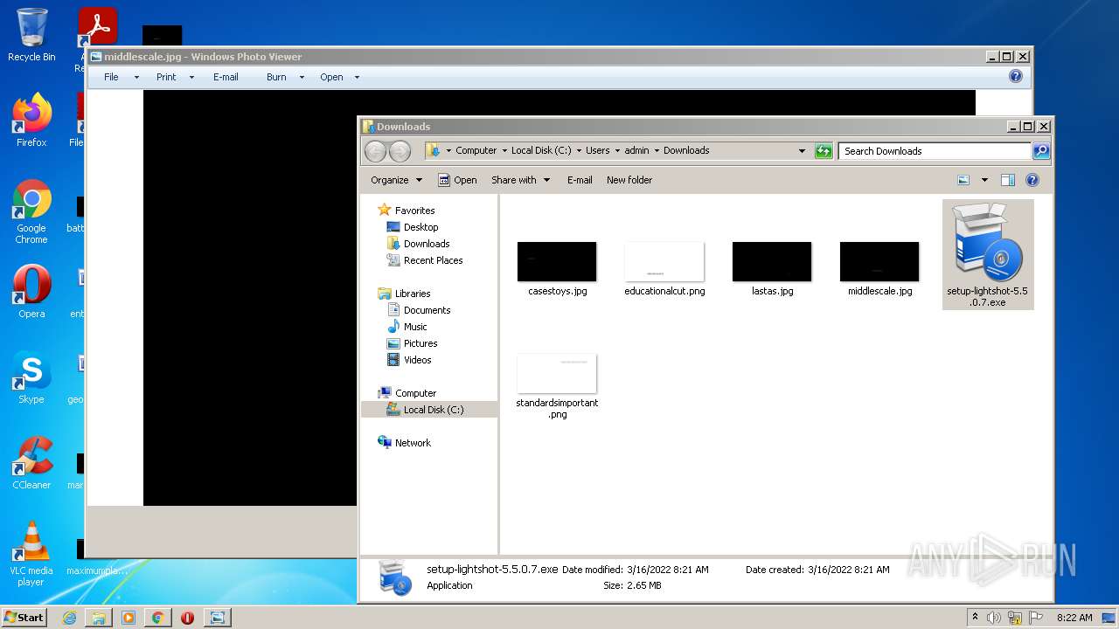Click E-mail in the Photo Viewer toolbar
The height and width of the screenshot is (629, 1119).
pyautogui.click(x=226, y=77)
